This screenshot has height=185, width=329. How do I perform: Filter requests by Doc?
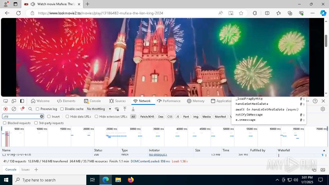click(x=161, y=117)
